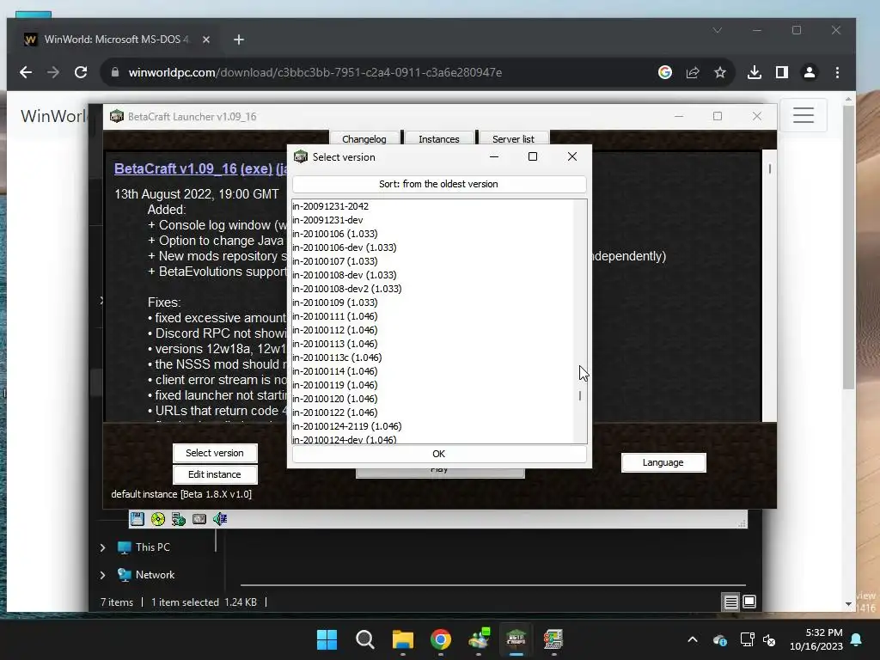Screen dimensions: 880x660
Task: Expand This PC in File Explorer
Action: tap(103, 547)
